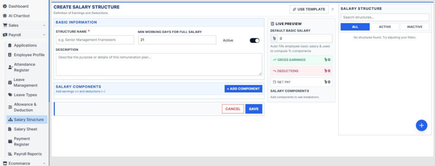Click into the Description textarea

159,64
